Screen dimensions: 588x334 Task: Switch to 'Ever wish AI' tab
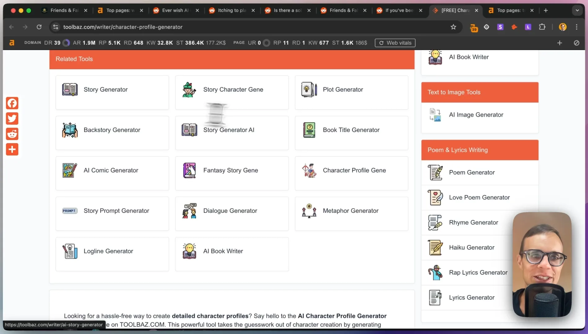coord(175,10)
